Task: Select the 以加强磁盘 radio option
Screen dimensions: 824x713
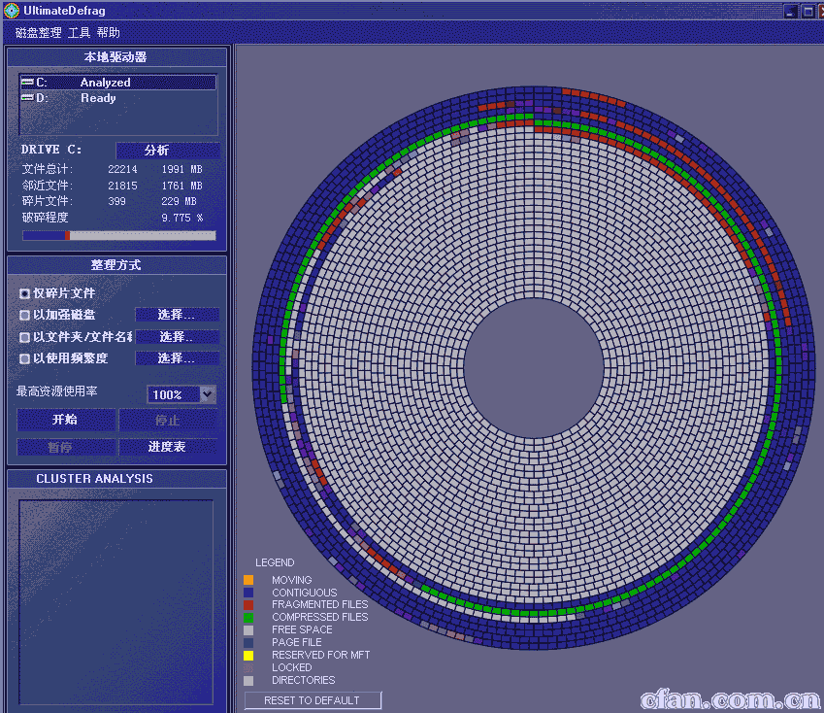Action: [x=24, y=315]
